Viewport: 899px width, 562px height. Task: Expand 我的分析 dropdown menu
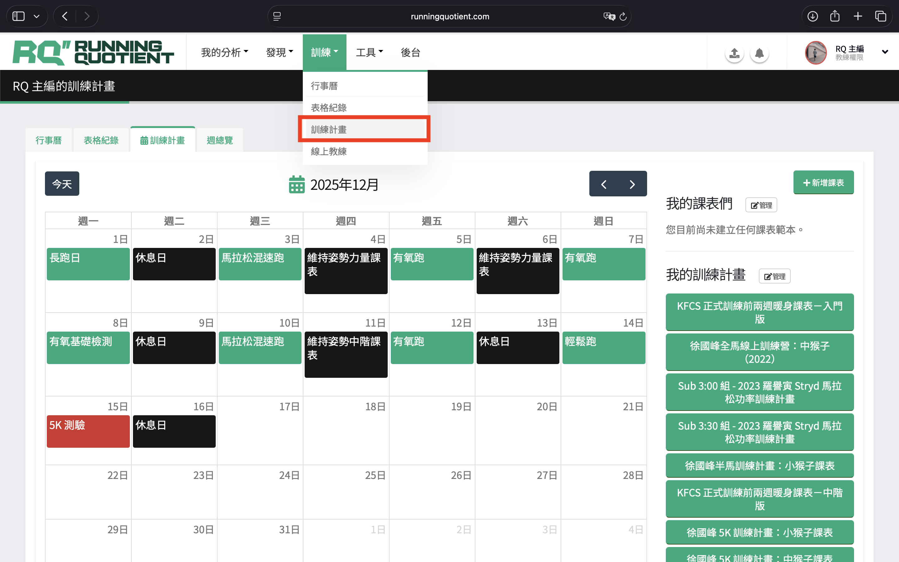(x=224, y=52)
